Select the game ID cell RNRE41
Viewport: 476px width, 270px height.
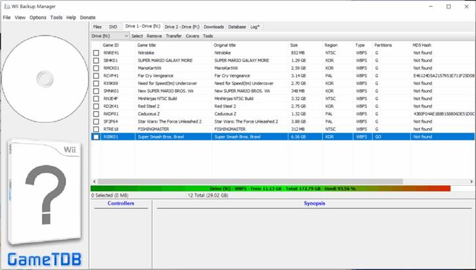[111, 53]
